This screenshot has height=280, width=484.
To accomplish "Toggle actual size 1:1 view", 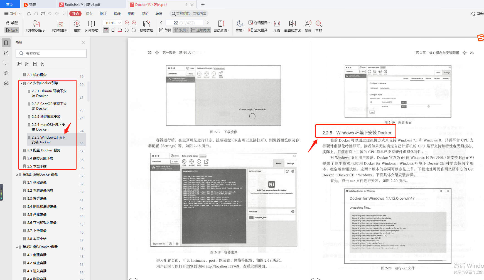I will click(x=106, y=30).
